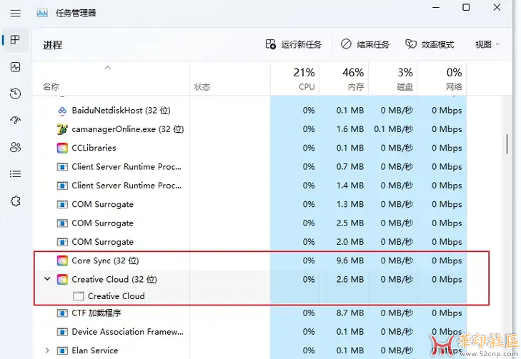Sort by the 0% 网络 column header
521x359 pixels.
442,79
